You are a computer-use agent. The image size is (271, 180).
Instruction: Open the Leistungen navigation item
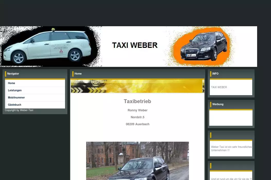click(x=15, y=91)
